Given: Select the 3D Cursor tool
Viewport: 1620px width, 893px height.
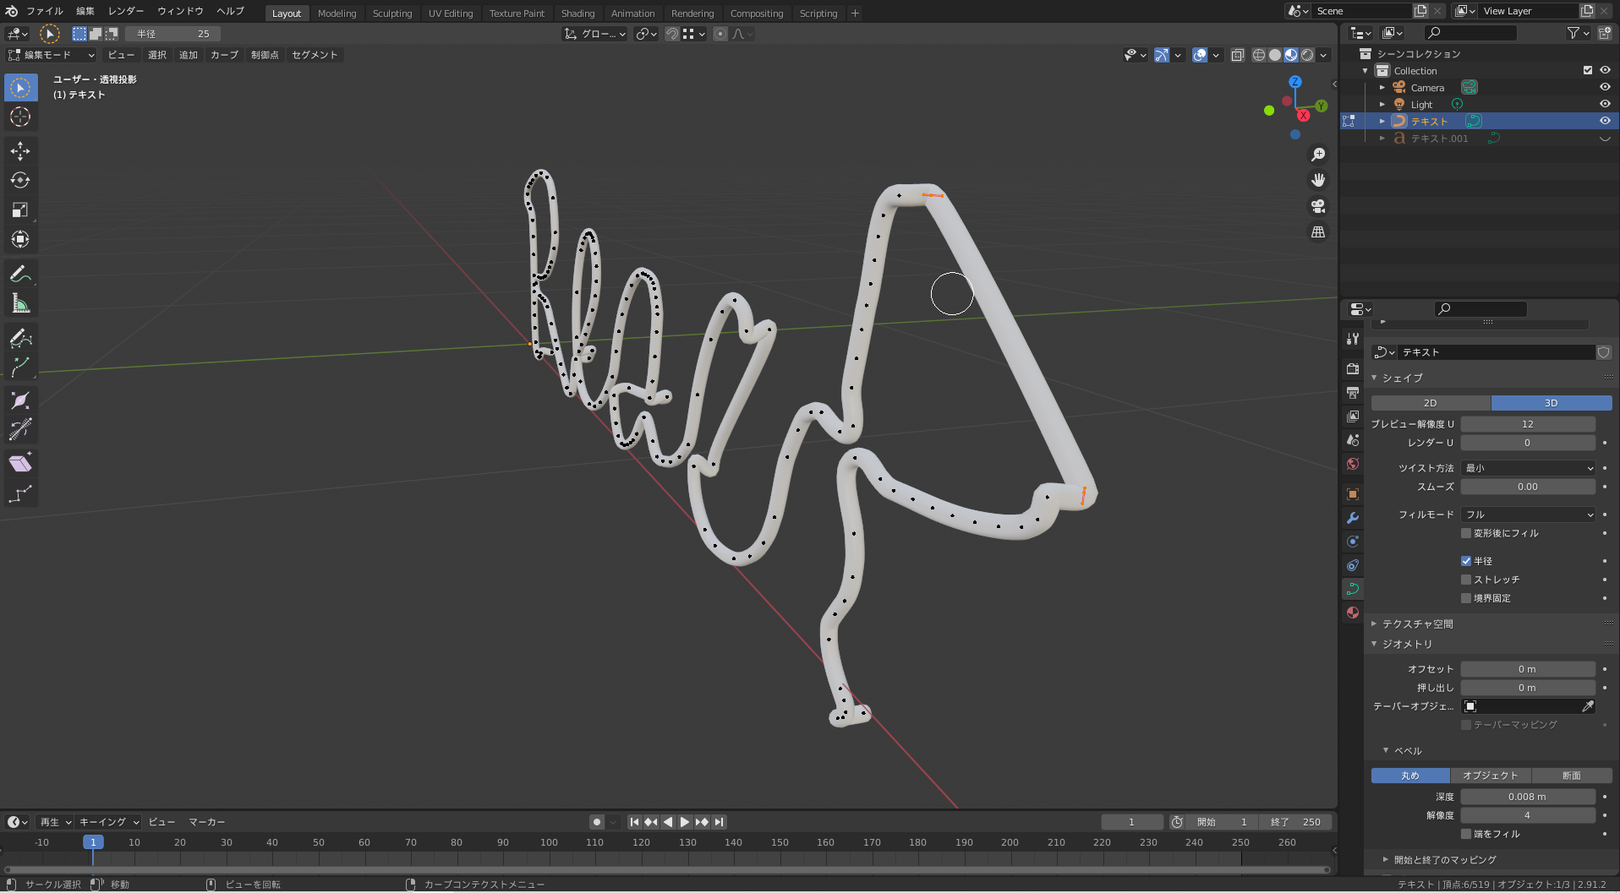Looking at the screenshot, I should click(20, 117).
